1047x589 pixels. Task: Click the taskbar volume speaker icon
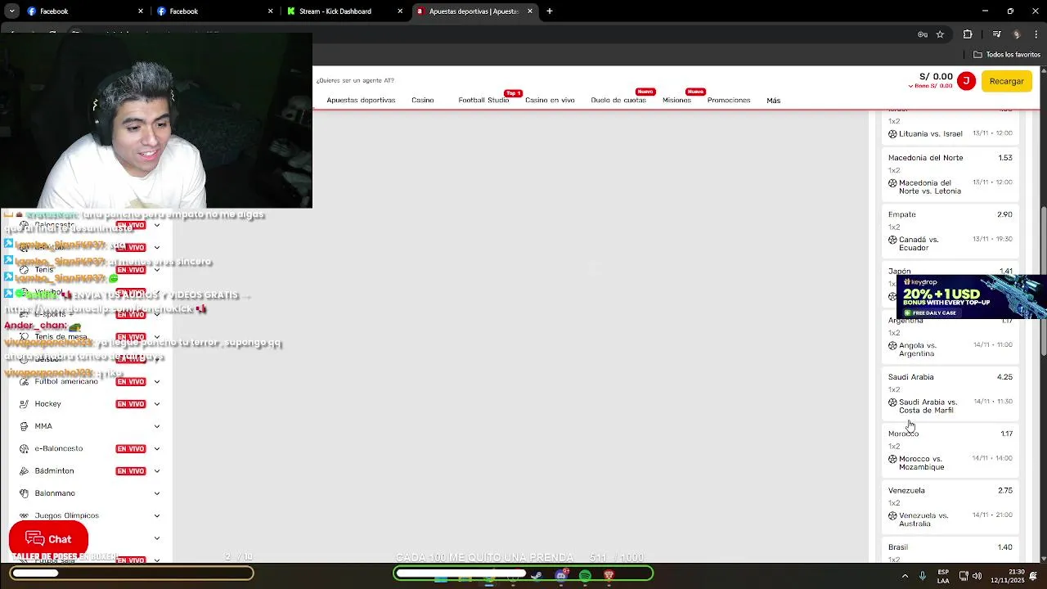(977, 576)
